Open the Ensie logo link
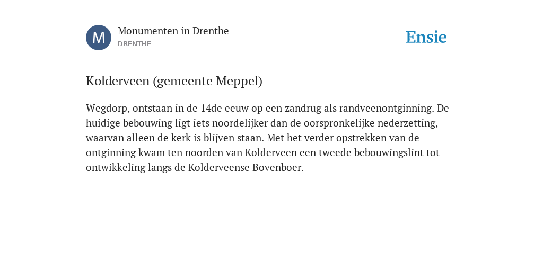543x271 pixels. click(x=426, y=37)
